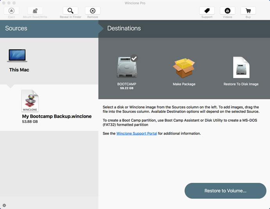This screenshot has width=270, height=209.
Task: Click the Remove toolbar icon
Action: coord(93,11)
